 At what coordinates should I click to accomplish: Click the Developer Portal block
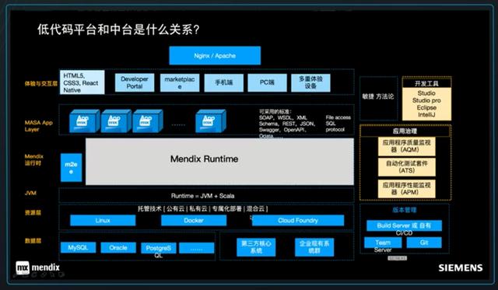click(x=135, y=82)
